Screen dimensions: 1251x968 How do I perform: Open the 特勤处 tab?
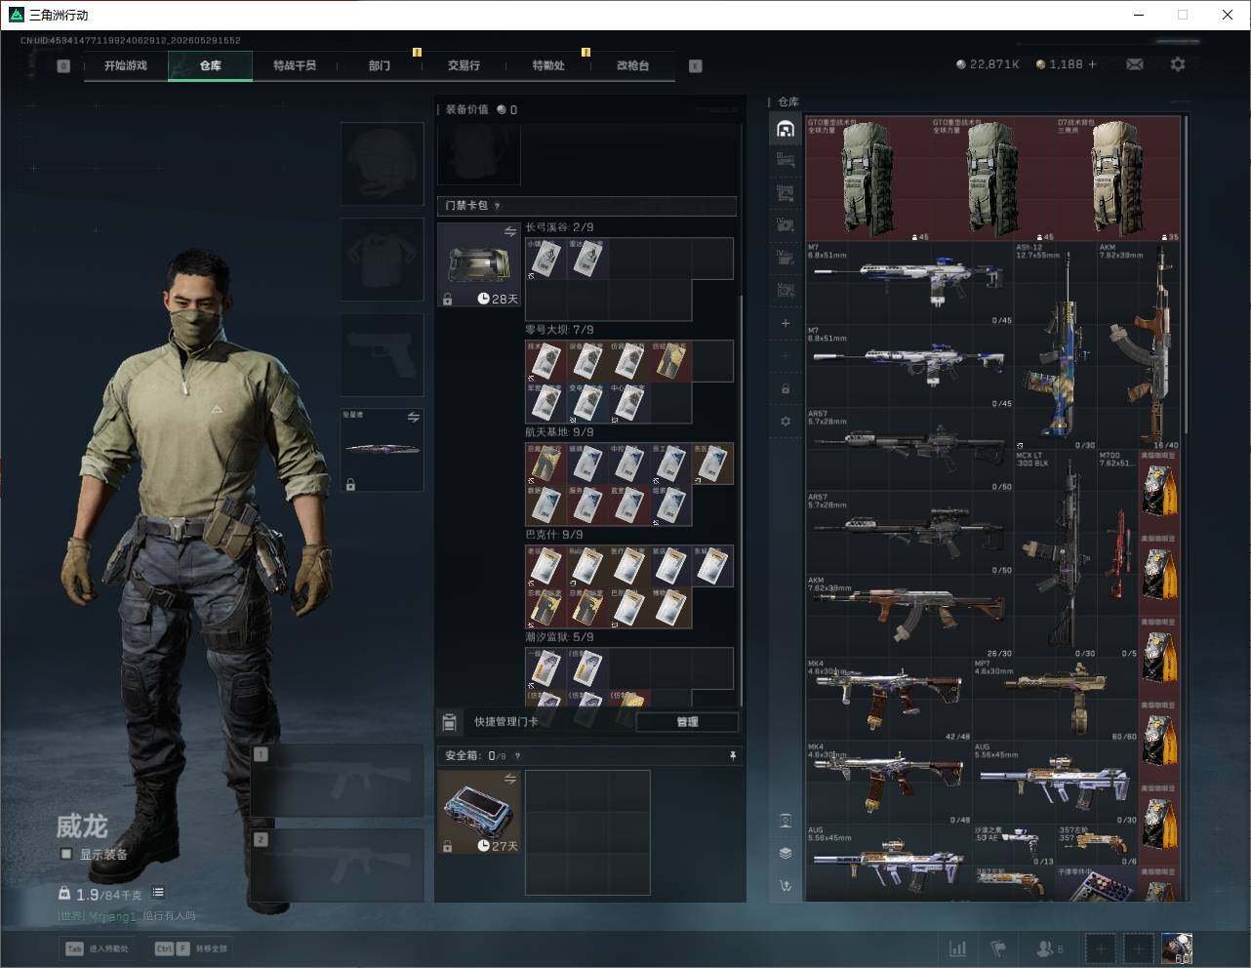coord(548,65)
